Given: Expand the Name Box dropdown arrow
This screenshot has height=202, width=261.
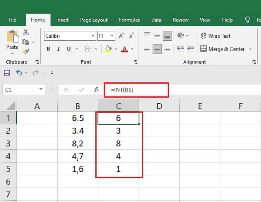Looking at the screenshot, I should click(x=41, y=89).
